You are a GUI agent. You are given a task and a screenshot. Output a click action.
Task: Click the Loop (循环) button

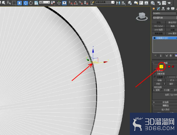171,84
